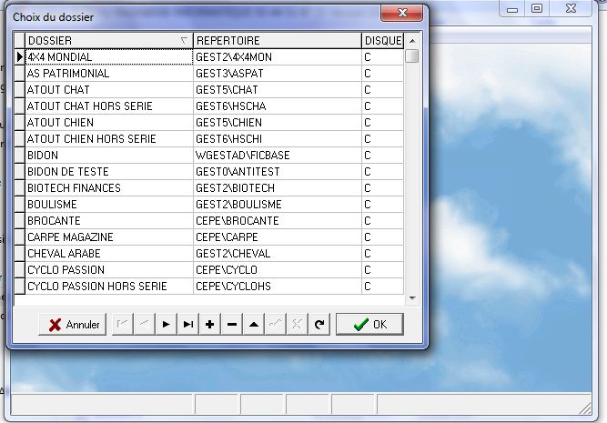This screenshot has width=607, height=423.
Task: Click the OK button
Action: point(369,325)
